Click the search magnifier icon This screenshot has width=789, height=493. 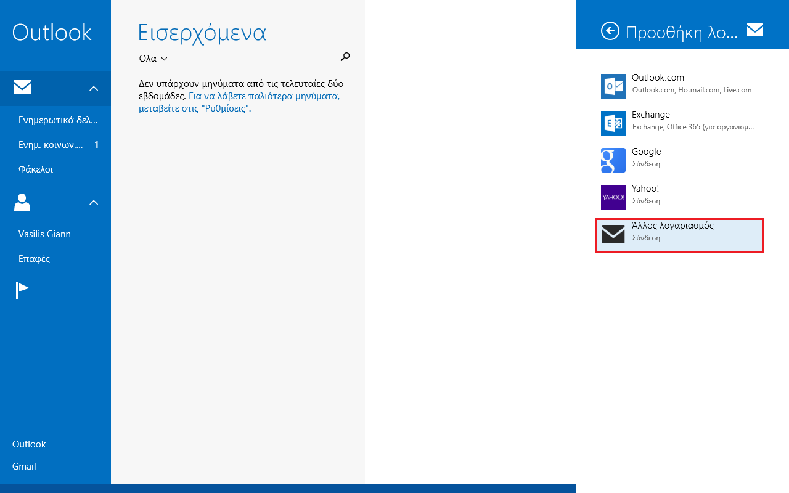pyautogui.click(x=345, y=57)
